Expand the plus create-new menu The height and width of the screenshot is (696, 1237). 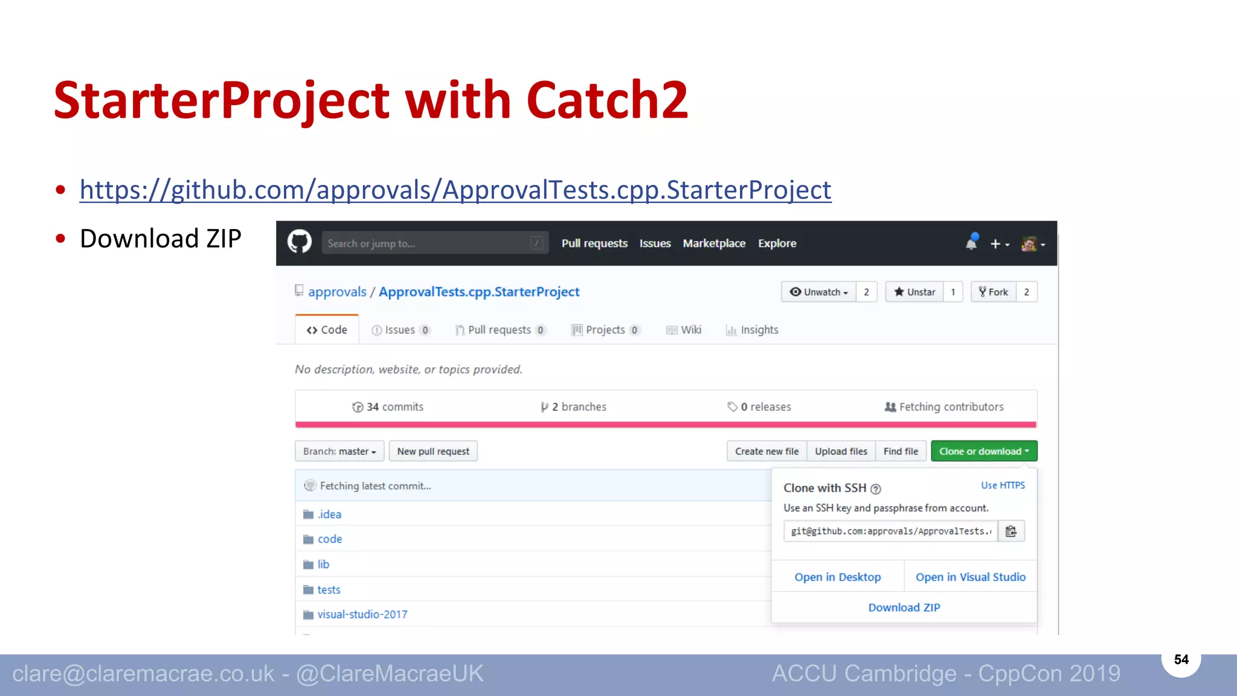1000,243
